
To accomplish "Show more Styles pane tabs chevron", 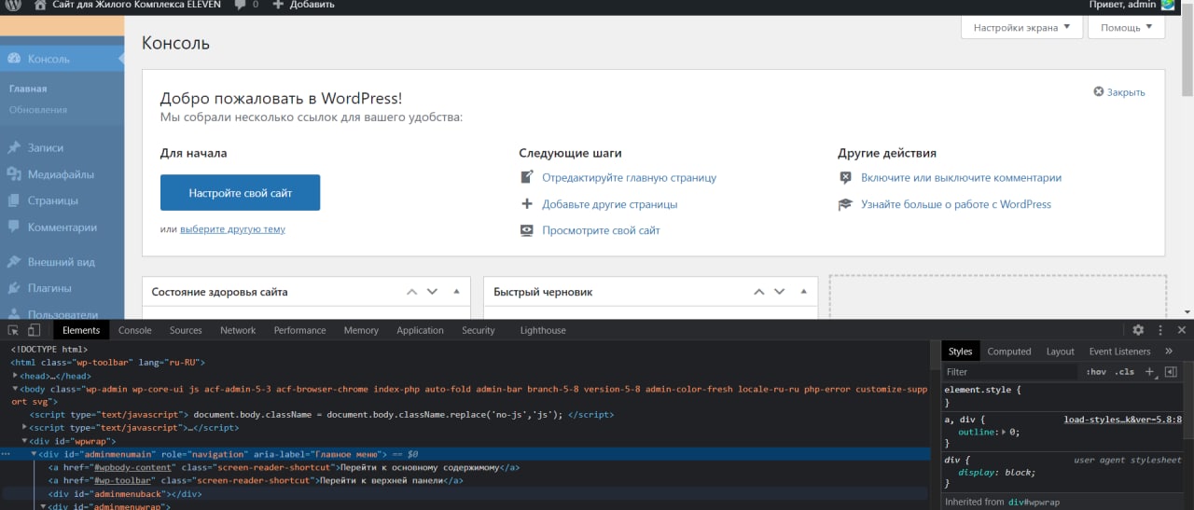I will click(1171, 351).
